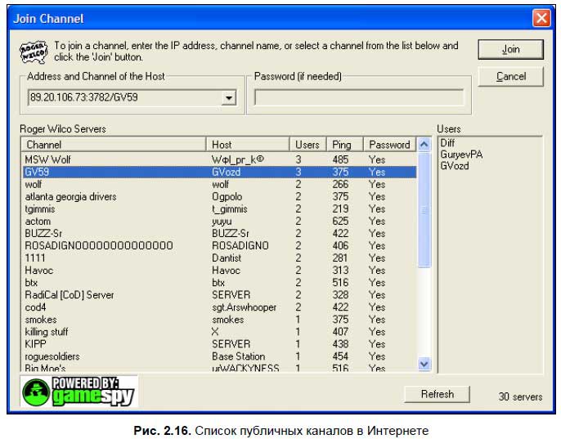Viewport: 561px width, 439px height.
Task: Select the atlanta georgia drivers channel
Action: 70,197
